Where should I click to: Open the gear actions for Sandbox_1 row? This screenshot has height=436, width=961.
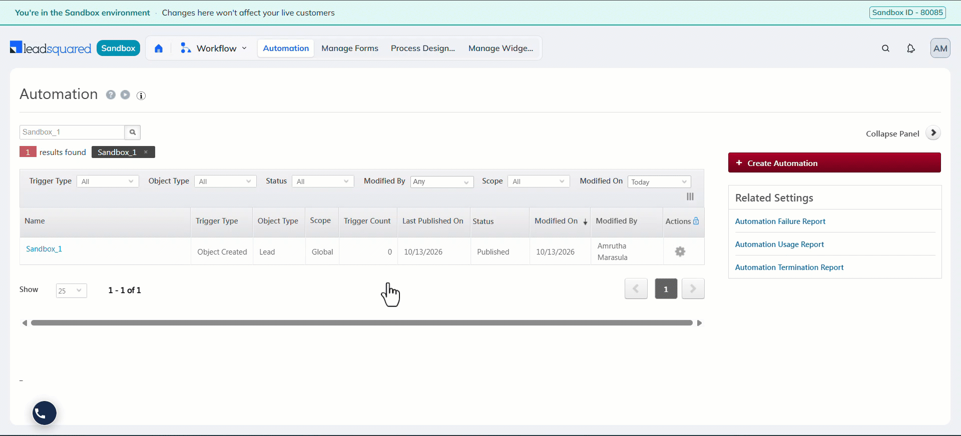point(680,251)
